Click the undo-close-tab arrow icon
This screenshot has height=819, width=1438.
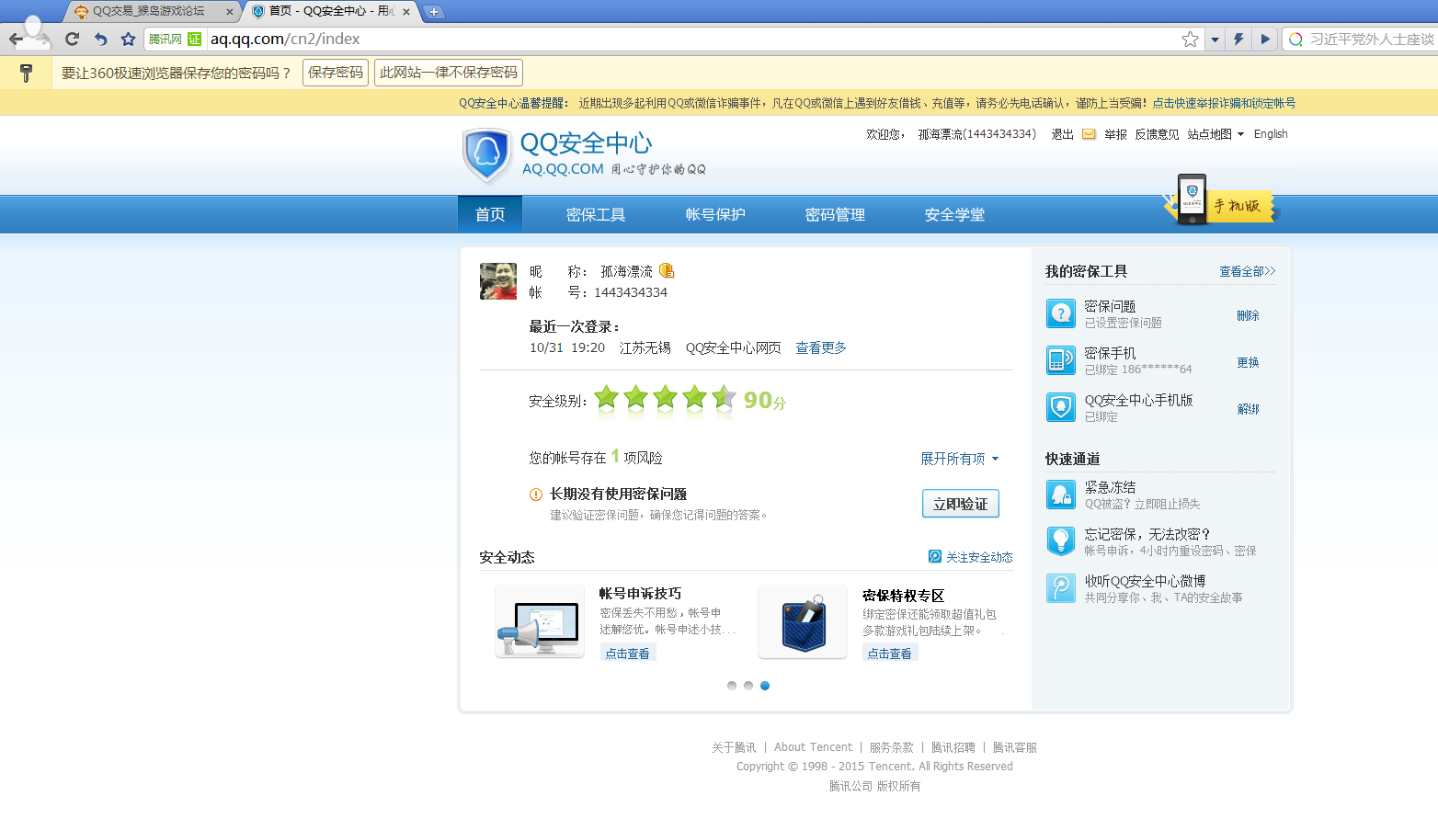100,39
